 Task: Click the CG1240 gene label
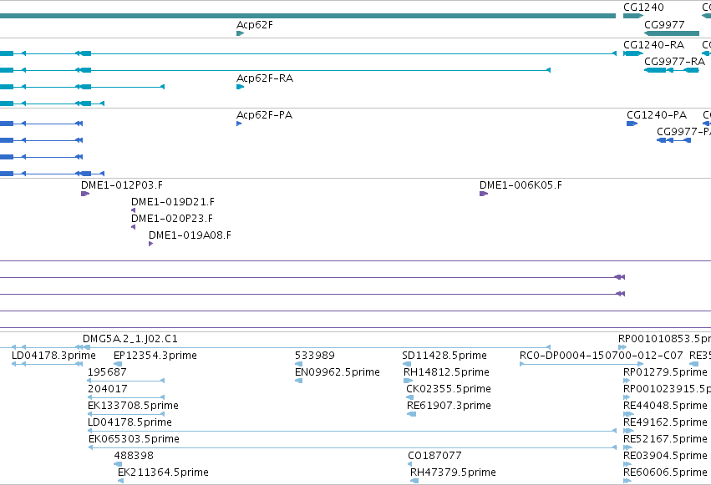tap(643, 8)
